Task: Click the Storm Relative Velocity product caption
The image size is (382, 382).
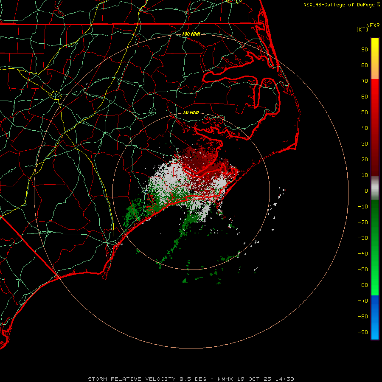Action: (x=191, y=379)
